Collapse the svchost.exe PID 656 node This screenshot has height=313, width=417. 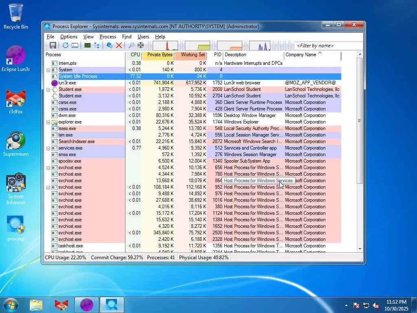(48, 168)
